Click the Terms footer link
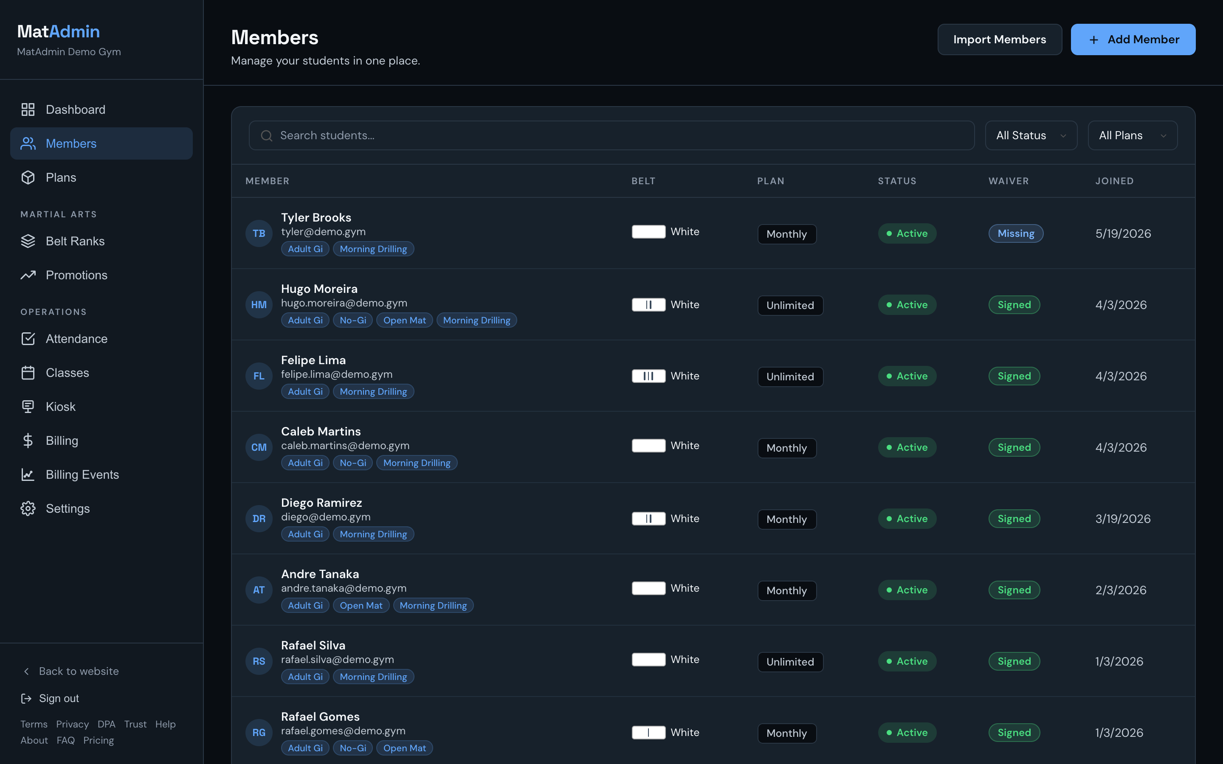 tap(34, 724)
